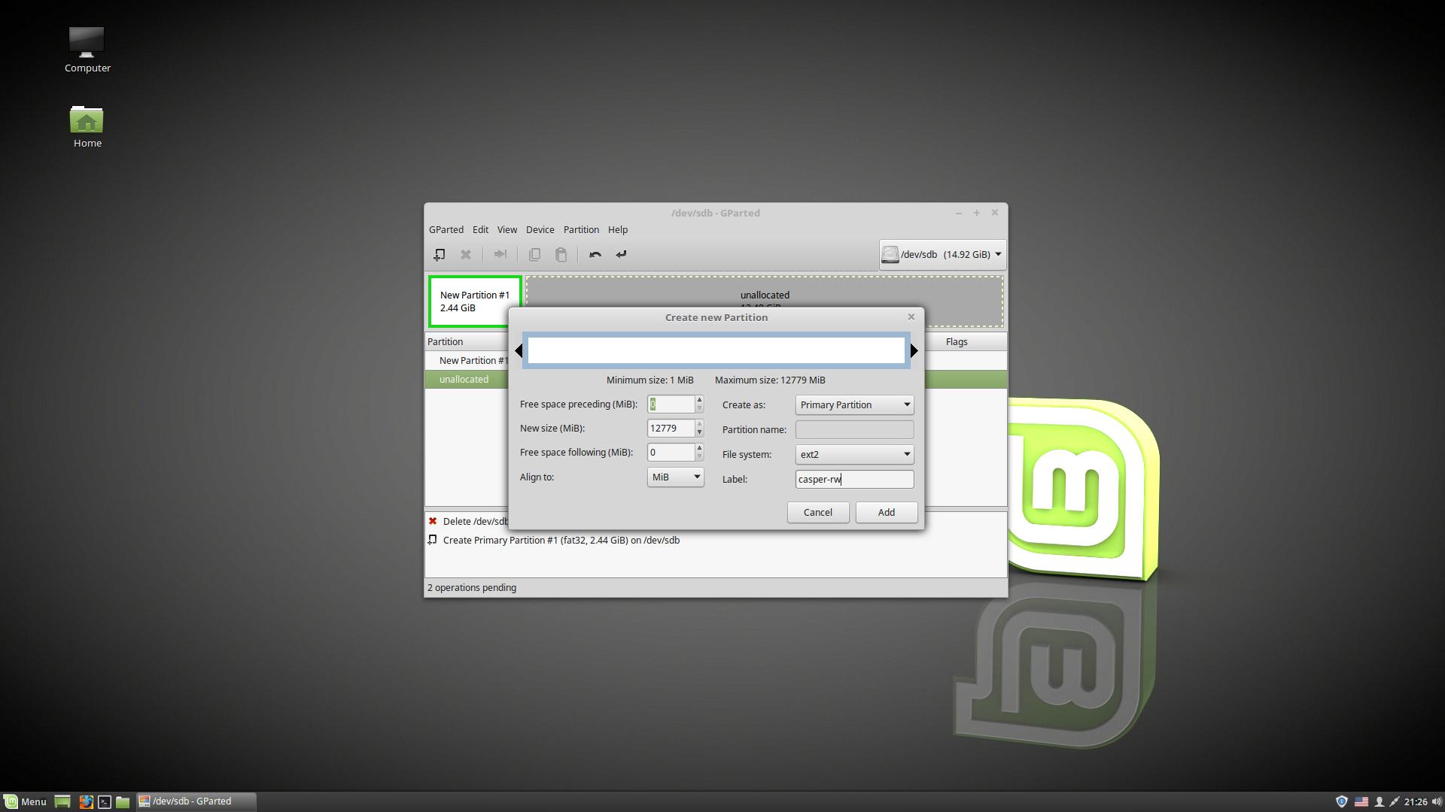The width and height of the screenshot is (1445, 812).
Task: Open the Firefox launcher in the taskbar
Action: click(x=86, y=801)
